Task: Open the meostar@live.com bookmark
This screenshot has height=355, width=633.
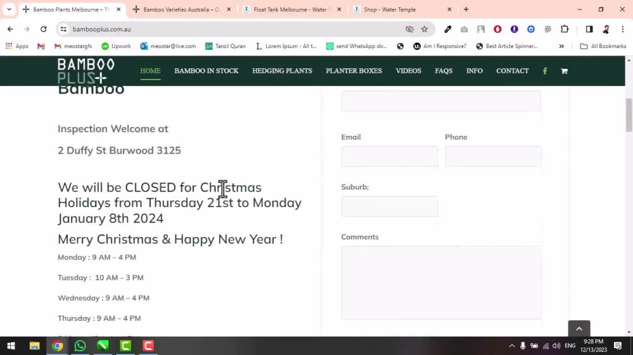Action: click(x=168, y=46)
